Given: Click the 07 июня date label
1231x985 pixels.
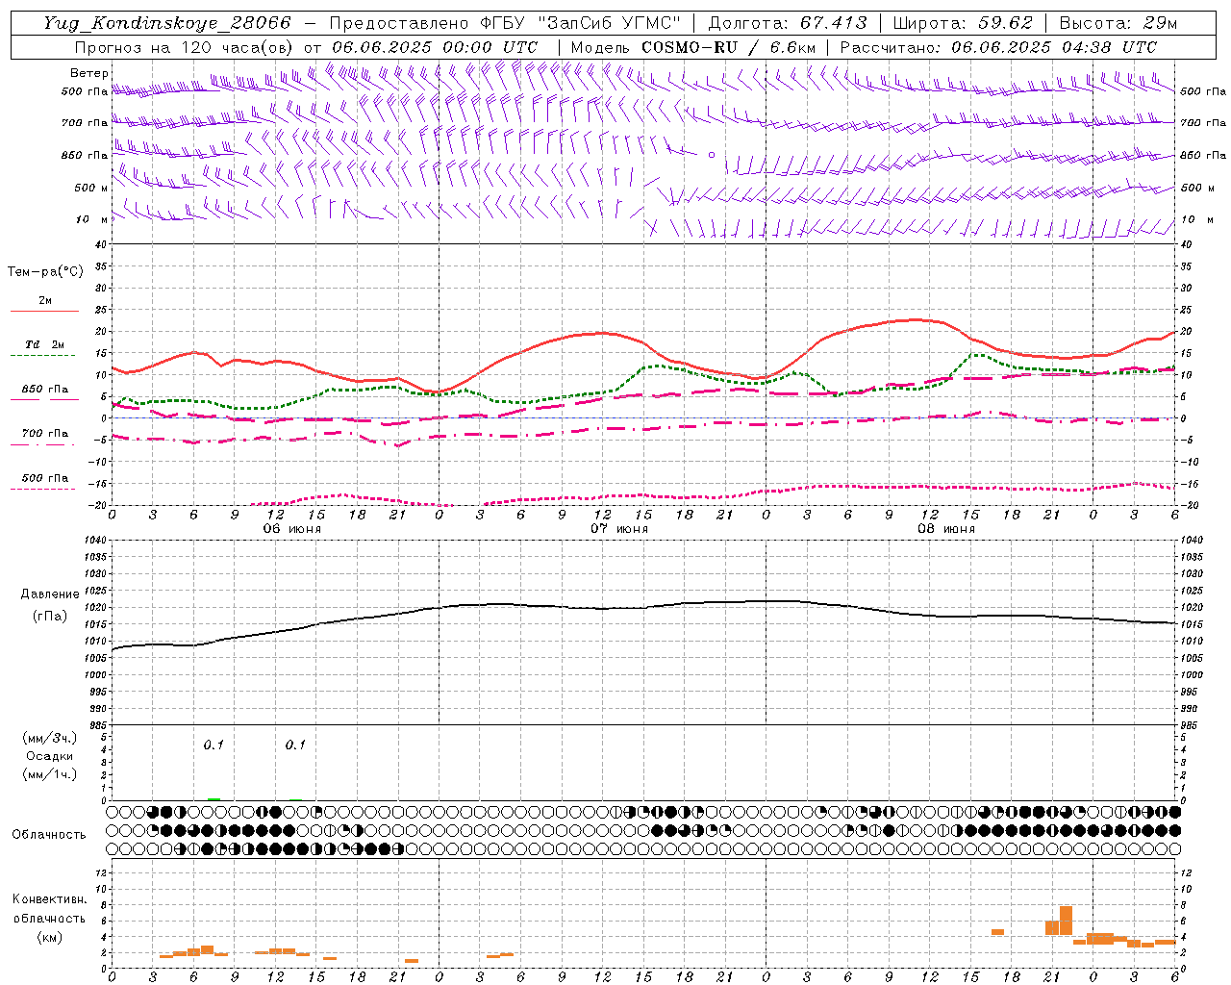Looking at the screenshot, I should pyautogui.click(x=619, y=529).
